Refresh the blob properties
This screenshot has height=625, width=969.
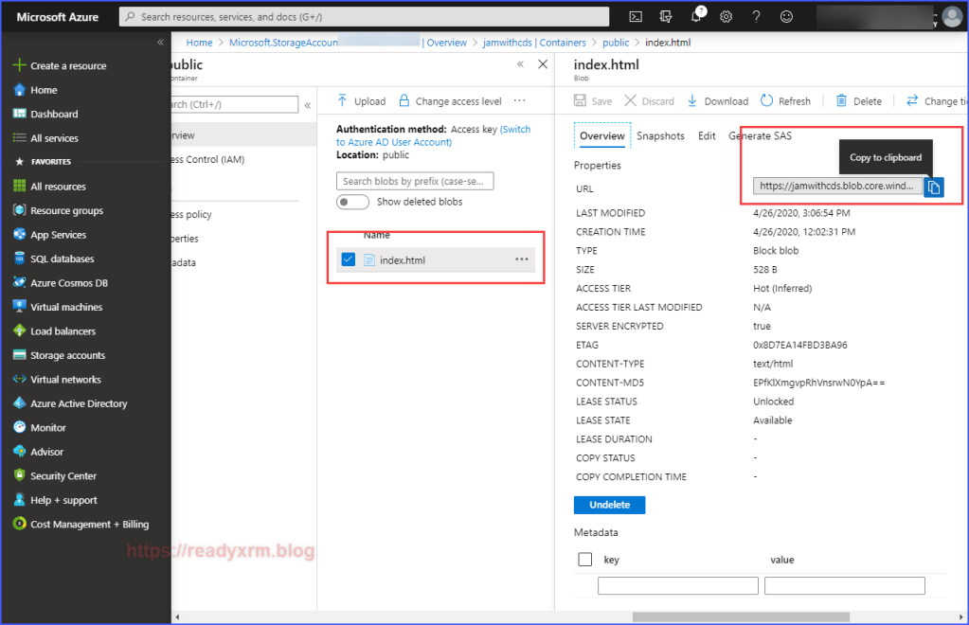785,101
